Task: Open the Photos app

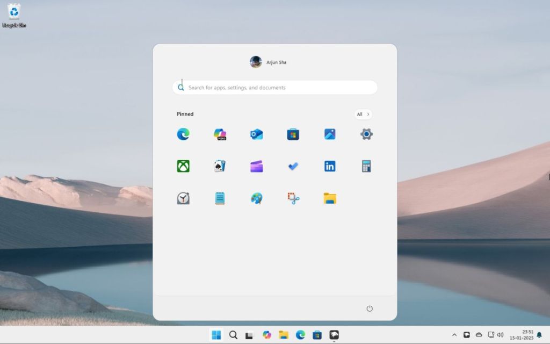Action: tap(329, 134)
